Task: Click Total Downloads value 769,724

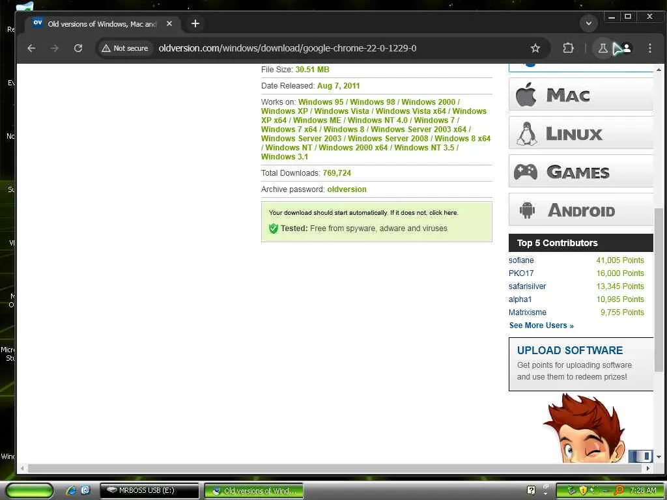Action: coord(337,173)
